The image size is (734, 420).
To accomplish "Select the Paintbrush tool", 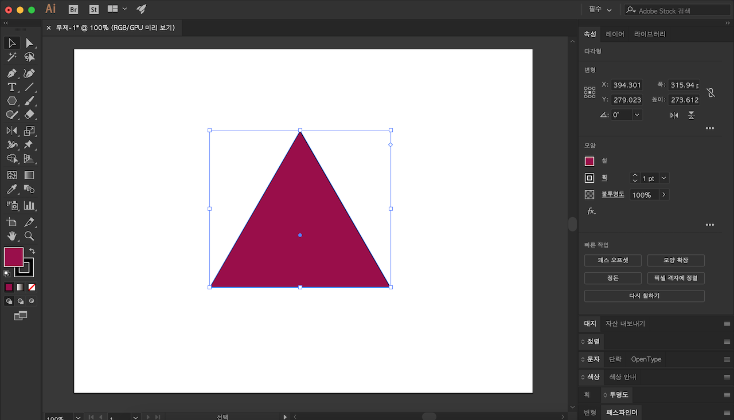I will pyautogui.click(x=30, y=101).
